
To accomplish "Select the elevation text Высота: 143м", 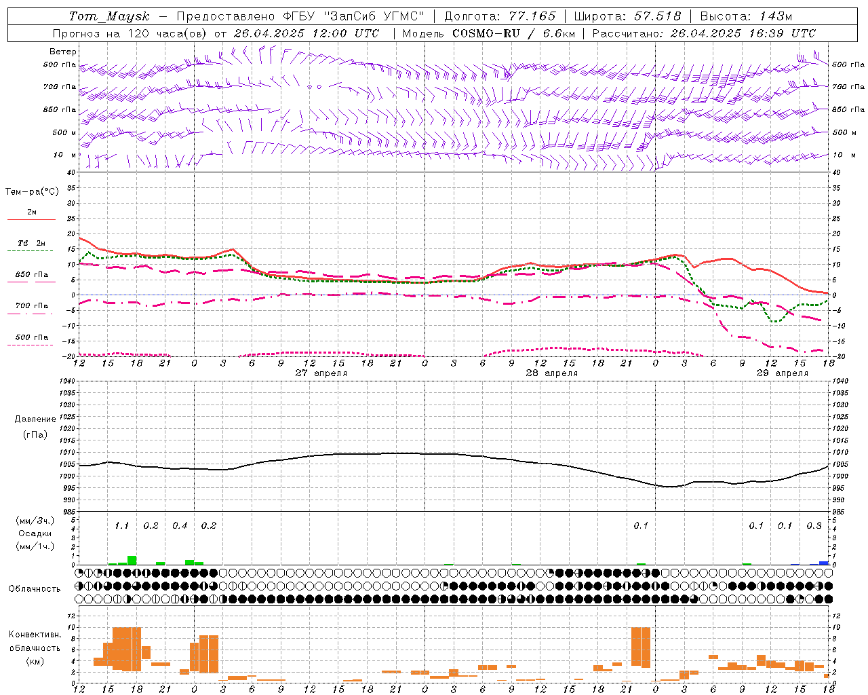I will [x=746, y=16].
